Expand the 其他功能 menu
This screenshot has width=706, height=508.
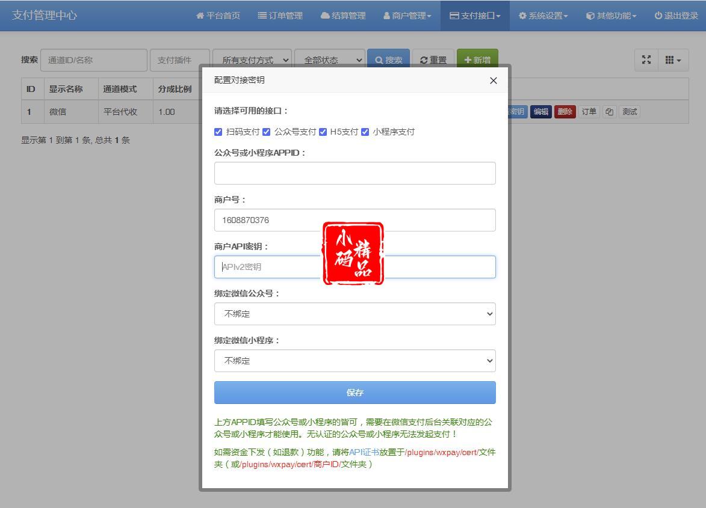(x=611, y=16)
